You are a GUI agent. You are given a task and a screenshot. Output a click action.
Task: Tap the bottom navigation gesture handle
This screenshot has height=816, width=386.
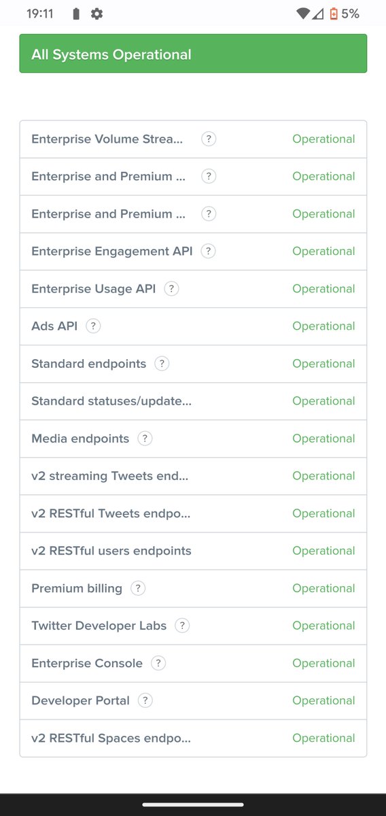(x=193, y=804)
